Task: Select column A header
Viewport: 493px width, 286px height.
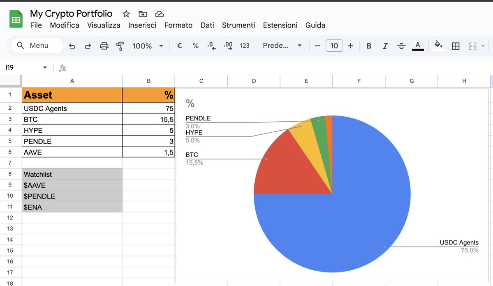Action: (72, 81)
